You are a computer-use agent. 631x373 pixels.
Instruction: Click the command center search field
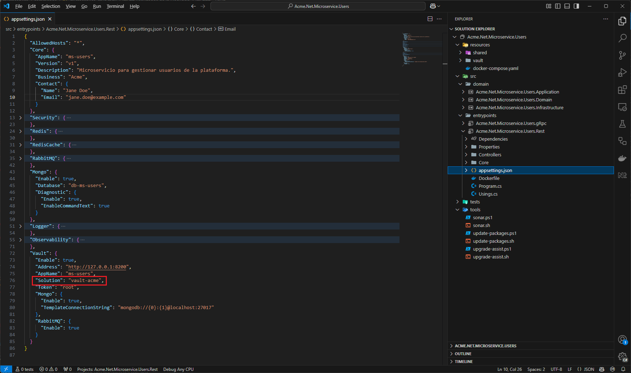318,6
